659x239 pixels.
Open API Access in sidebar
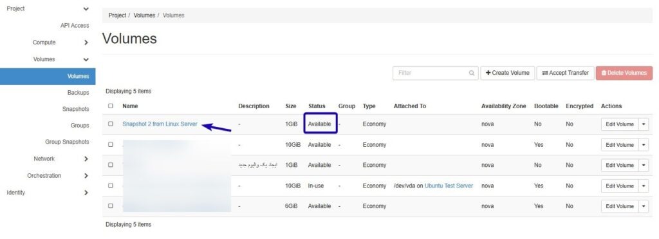point(75,26)
